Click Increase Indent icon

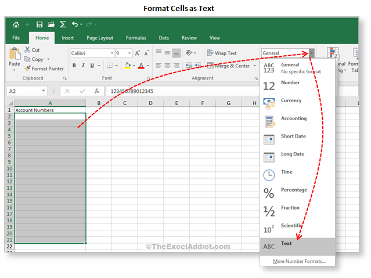point(198,66)
